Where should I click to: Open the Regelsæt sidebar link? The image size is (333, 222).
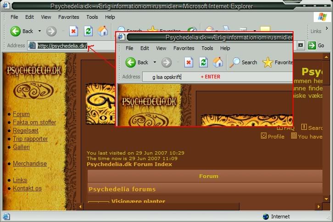(x=26, y=130)
